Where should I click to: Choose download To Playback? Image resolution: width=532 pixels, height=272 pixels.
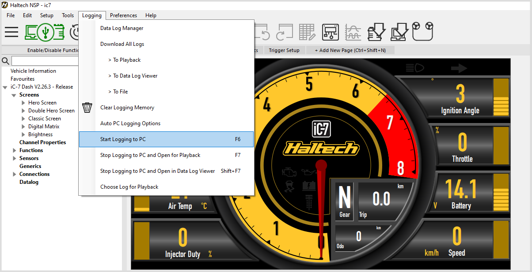166,60
